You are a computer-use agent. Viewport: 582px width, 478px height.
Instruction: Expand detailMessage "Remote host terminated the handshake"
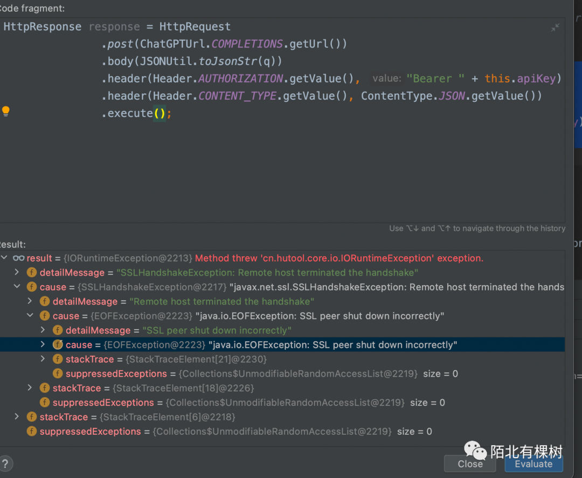pyautogui.click(x=30, y=301)
